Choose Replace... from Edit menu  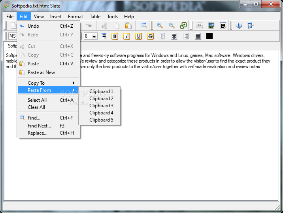point(48,133)
